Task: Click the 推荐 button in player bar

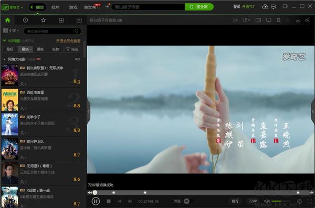Action: point(235,201)
